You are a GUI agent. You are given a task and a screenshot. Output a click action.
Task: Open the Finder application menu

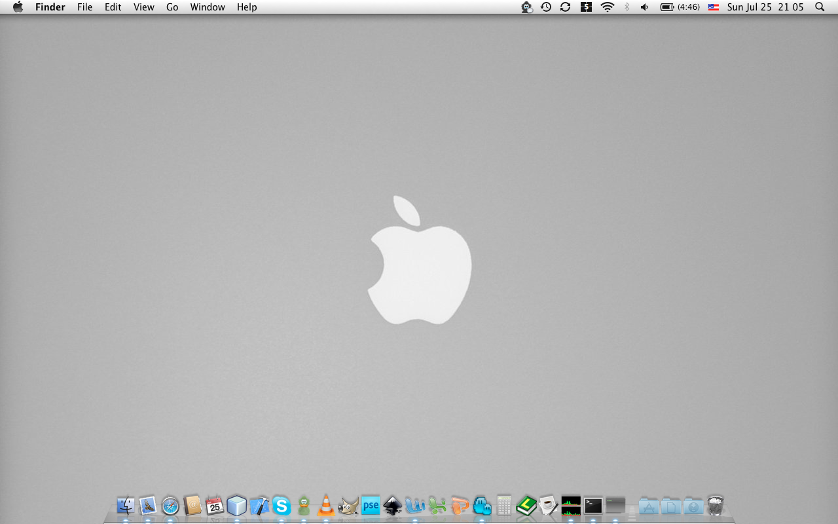tap(50, 7)
